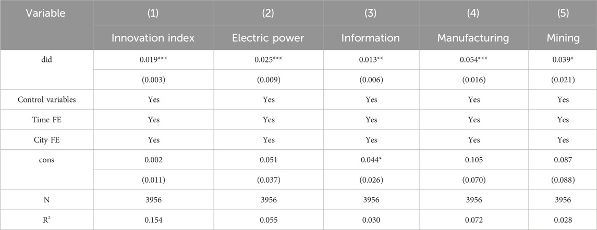Click the "Electric power" column header
Viewport: 597px width, 230px height.
pyautogui.click(x=269, y=38)
